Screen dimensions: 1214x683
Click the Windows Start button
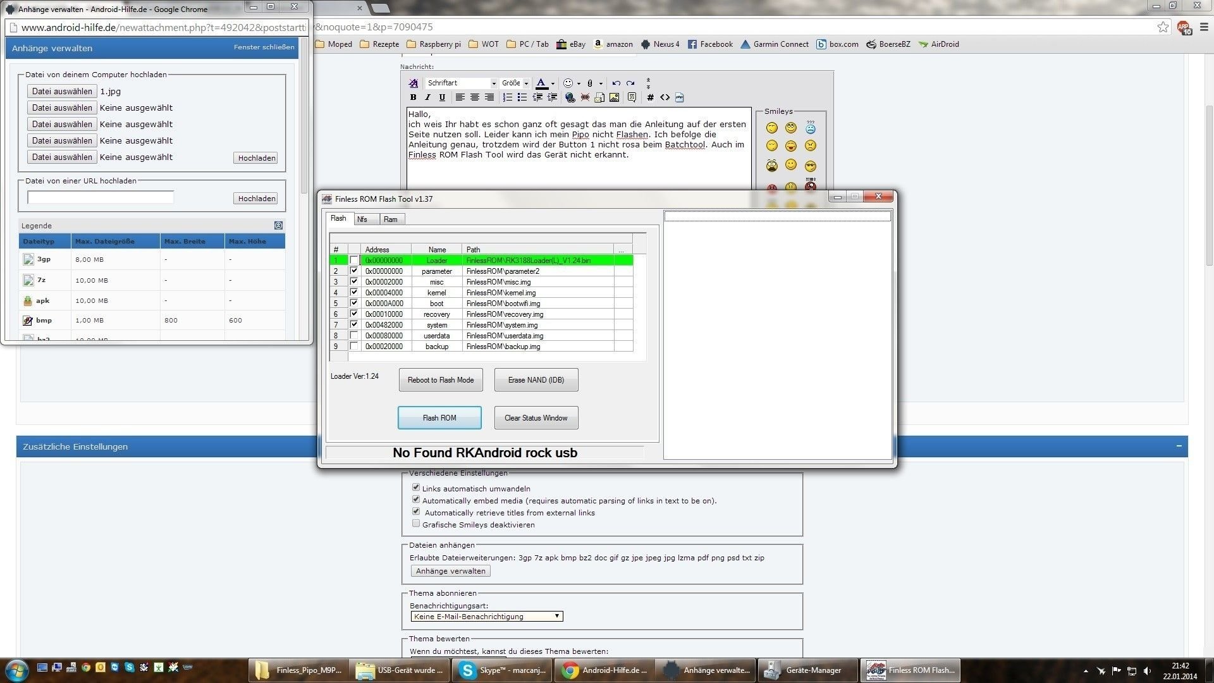coord(16,670)
